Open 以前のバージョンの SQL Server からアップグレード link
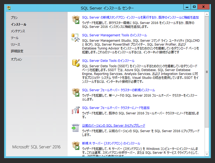215x163 pixels. pyautogui.click(x=114, y=126)
